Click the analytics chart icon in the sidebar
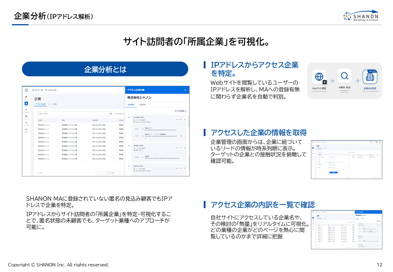The image size is (393, 272). tap(26, 130)
